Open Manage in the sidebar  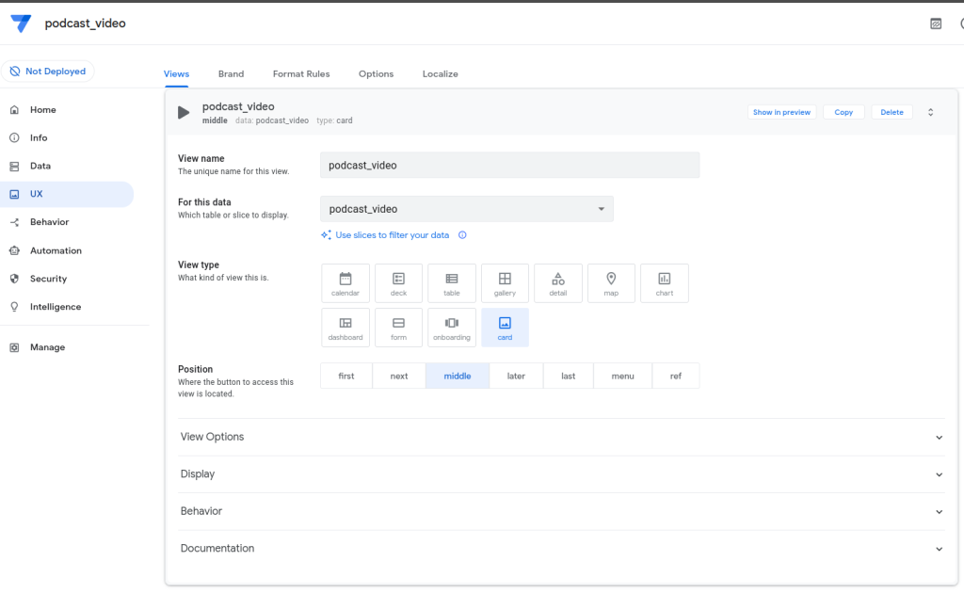67,348
